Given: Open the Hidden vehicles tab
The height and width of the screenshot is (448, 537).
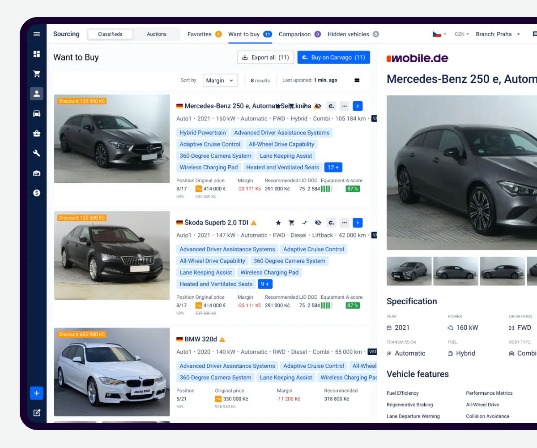Looking at the screenshot, I should [x=353, y=34].
